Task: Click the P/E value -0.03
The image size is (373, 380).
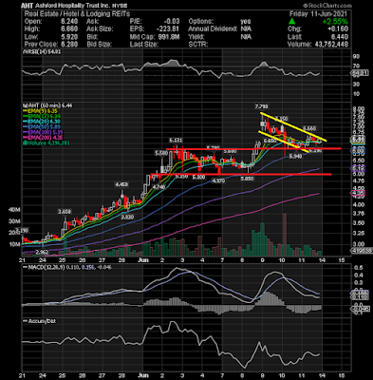Action: (x=172, y=21)
